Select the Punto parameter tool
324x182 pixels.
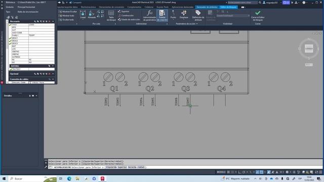(x=173, y=15)
